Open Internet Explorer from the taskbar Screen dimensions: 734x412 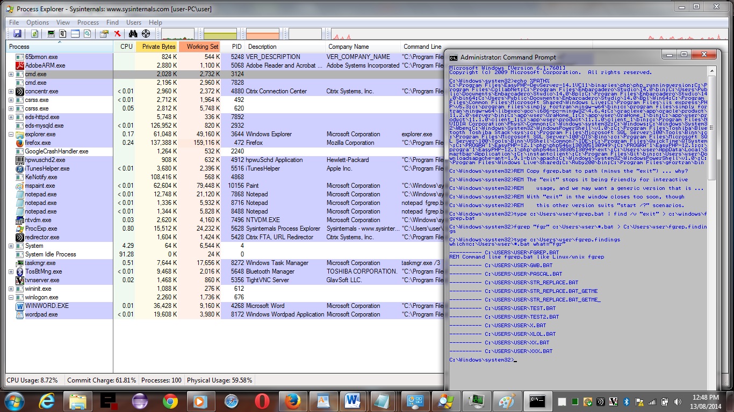pos(47,401)
